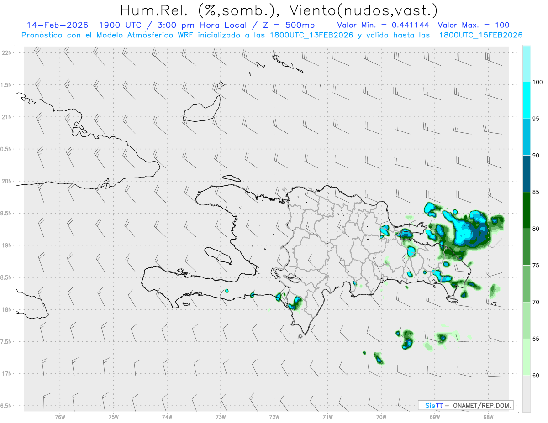Click the "1.5N" latitude label
The height and width of the screenshot is (423, 548).
pyautogui.click(x=6, y=85)
